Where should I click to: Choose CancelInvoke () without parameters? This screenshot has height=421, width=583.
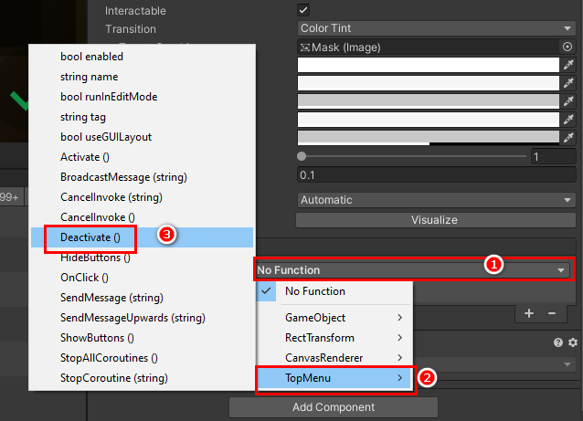tap(142, 217)
